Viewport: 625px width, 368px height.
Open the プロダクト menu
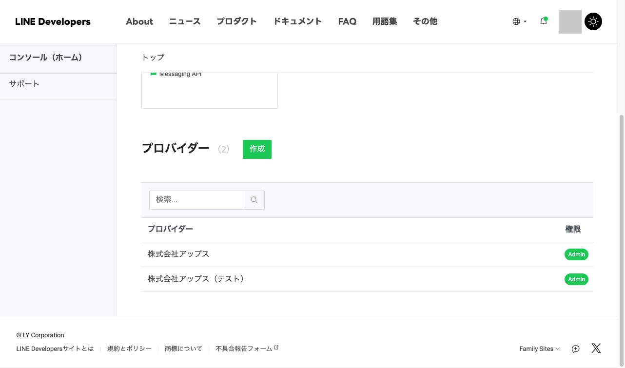[x=237, y=21]
